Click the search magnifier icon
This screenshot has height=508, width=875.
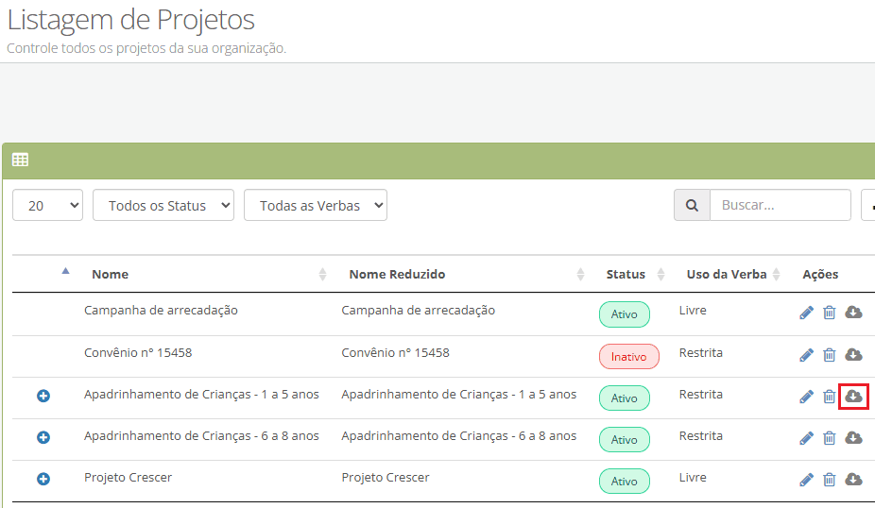(x=692, y=205)
